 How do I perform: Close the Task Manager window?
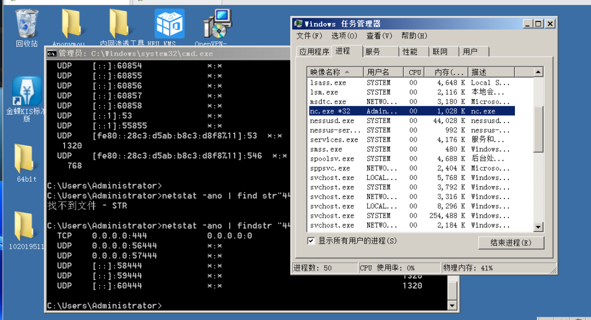(551, 24)
